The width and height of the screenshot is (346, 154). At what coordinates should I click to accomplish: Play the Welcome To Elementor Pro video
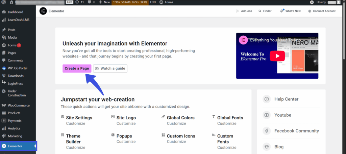pos(277,56)
